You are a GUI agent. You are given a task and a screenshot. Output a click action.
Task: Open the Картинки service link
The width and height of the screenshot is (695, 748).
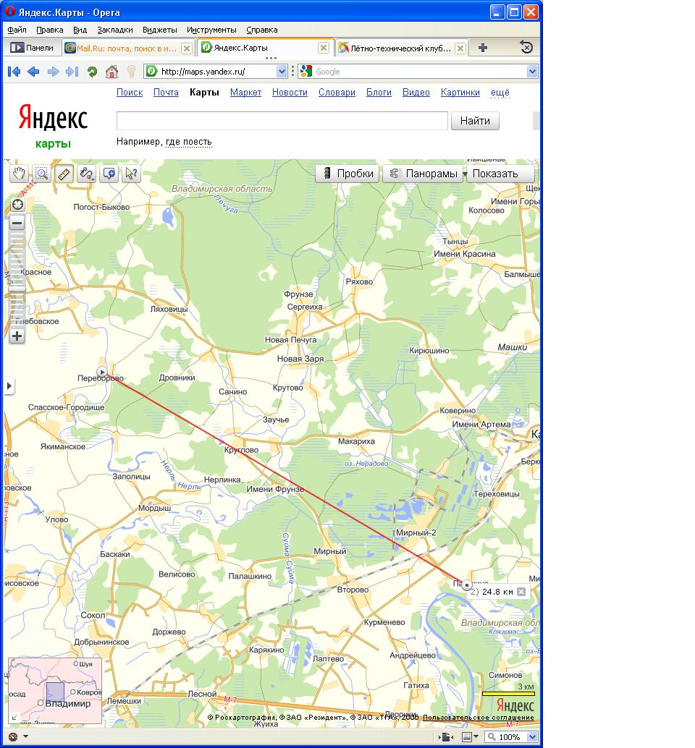pyautogui.click(x=460, y=93)
